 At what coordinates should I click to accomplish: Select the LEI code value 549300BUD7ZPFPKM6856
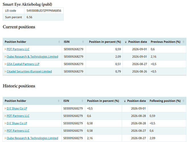pyautogui.click(x=44, y=11)
